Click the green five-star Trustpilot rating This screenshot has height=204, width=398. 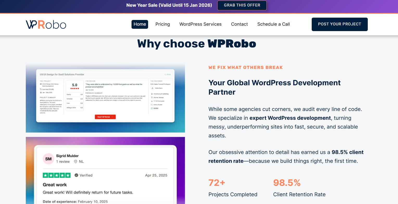pos(56,175)
